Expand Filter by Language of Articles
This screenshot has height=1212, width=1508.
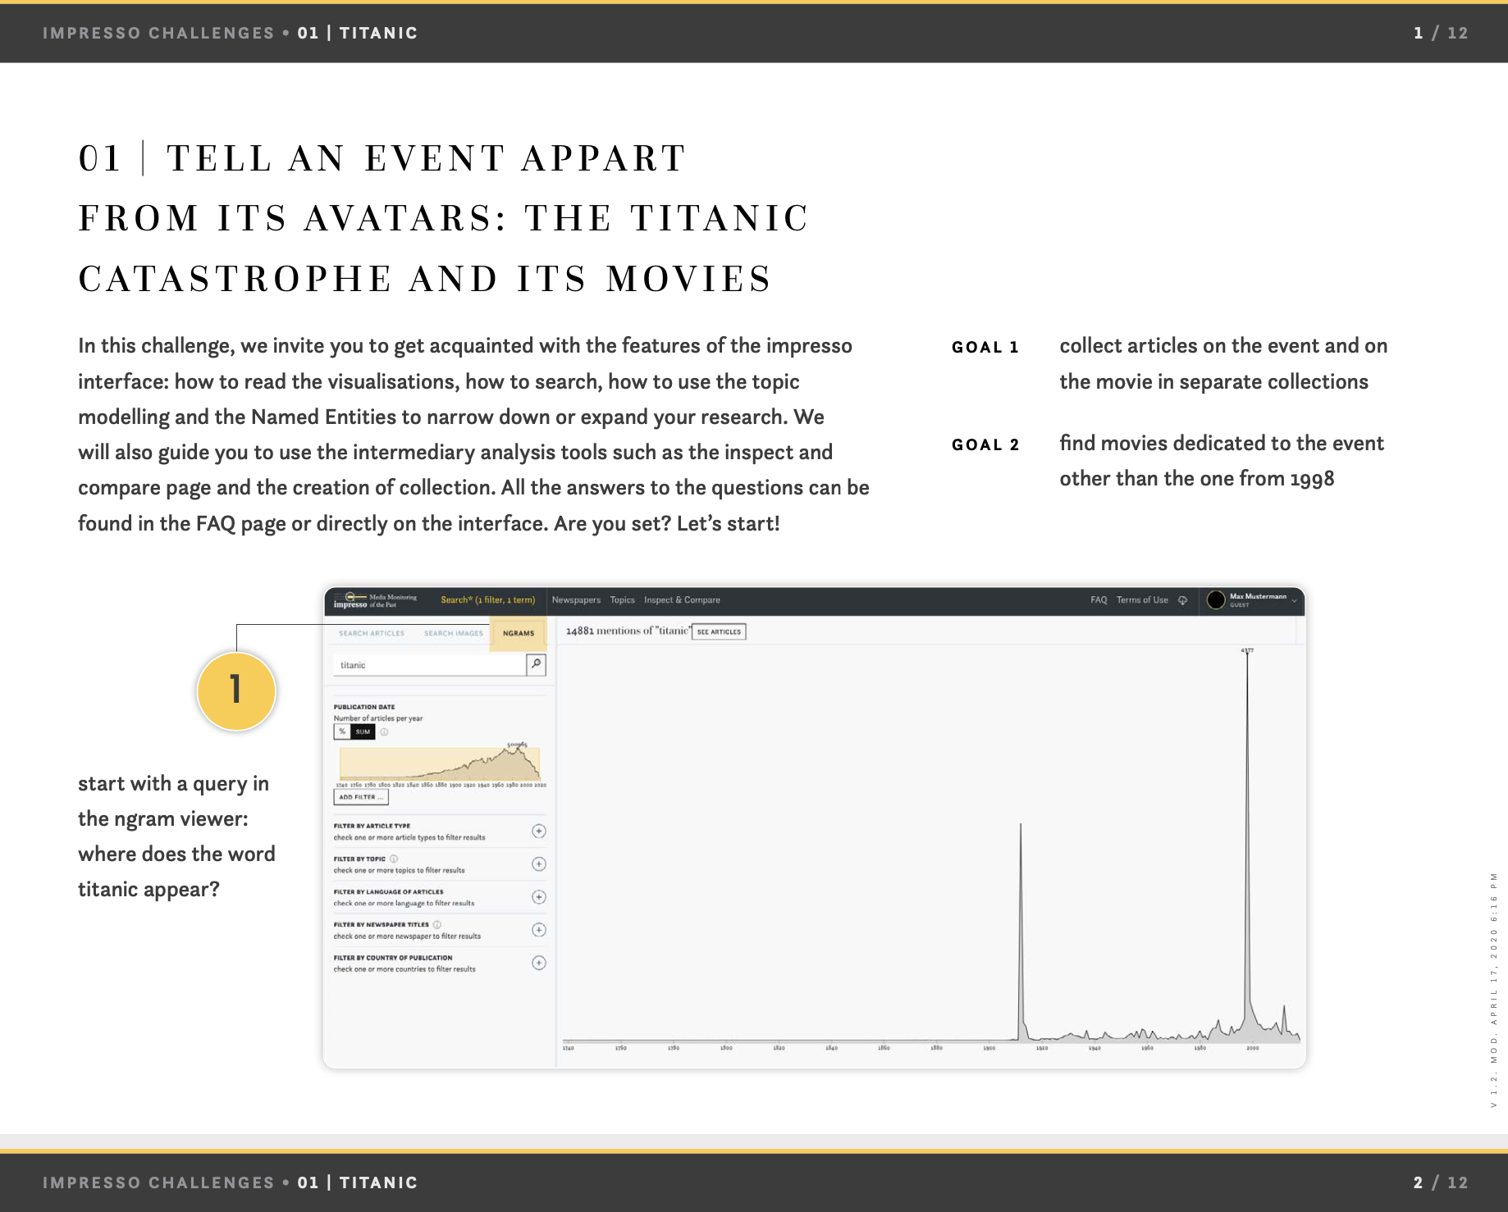(x=539, y=896)
